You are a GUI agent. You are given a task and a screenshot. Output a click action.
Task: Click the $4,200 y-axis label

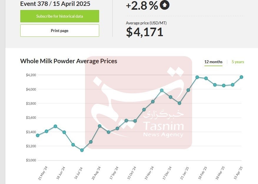pos(31,75)
